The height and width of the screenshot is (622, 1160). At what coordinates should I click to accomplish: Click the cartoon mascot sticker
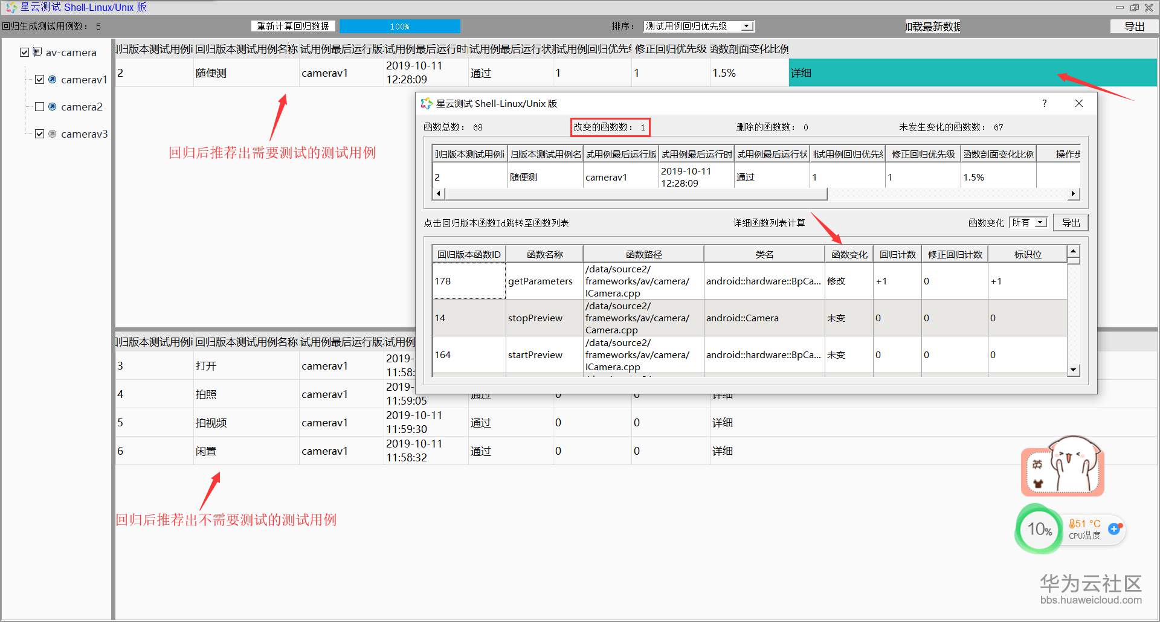pyautogui.click(x=1063, y=467)
